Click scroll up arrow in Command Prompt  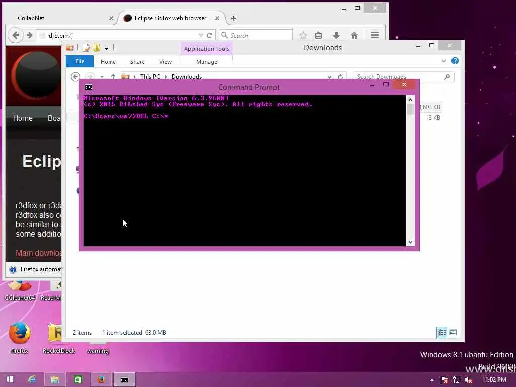410,100
